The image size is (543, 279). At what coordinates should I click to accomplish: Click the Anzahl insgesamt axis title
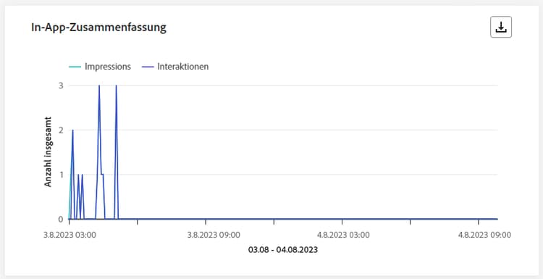click(x=48, y=151)
